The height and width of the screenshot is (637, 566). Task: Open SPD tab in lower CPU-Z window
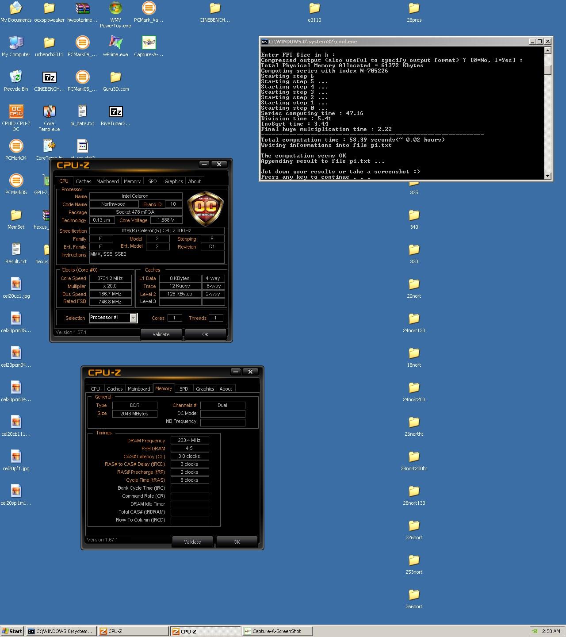pyautogui.click(x=184, y=389)
